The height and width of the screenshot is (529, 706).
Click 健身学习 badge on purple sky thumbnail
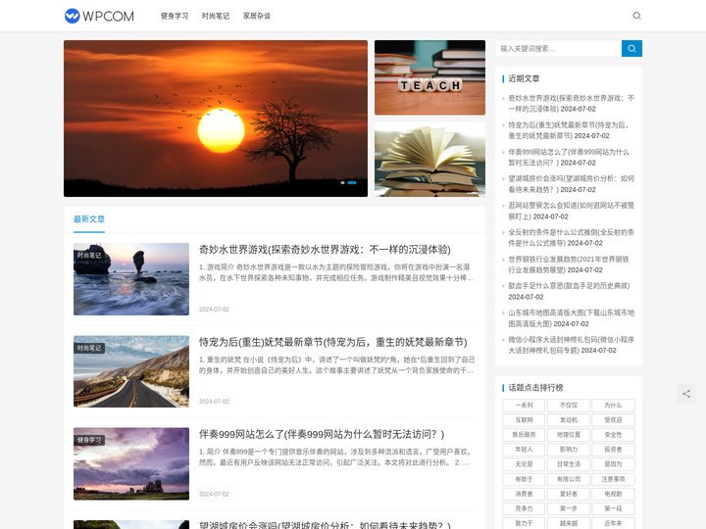(89, 440)
